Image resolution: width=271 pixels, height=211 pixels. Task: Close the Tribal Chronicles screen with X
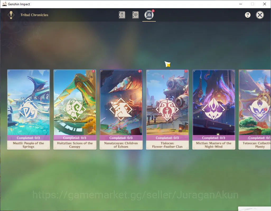tap(260, 15)
